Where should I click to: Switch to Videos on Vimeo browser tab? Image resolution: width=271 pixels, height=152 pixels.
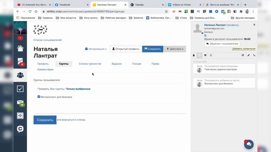tap(185, 5)
